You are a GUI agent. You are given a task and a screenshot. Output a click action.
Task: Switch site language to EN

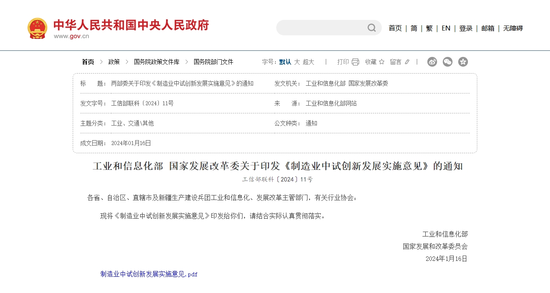click(446, 28)
